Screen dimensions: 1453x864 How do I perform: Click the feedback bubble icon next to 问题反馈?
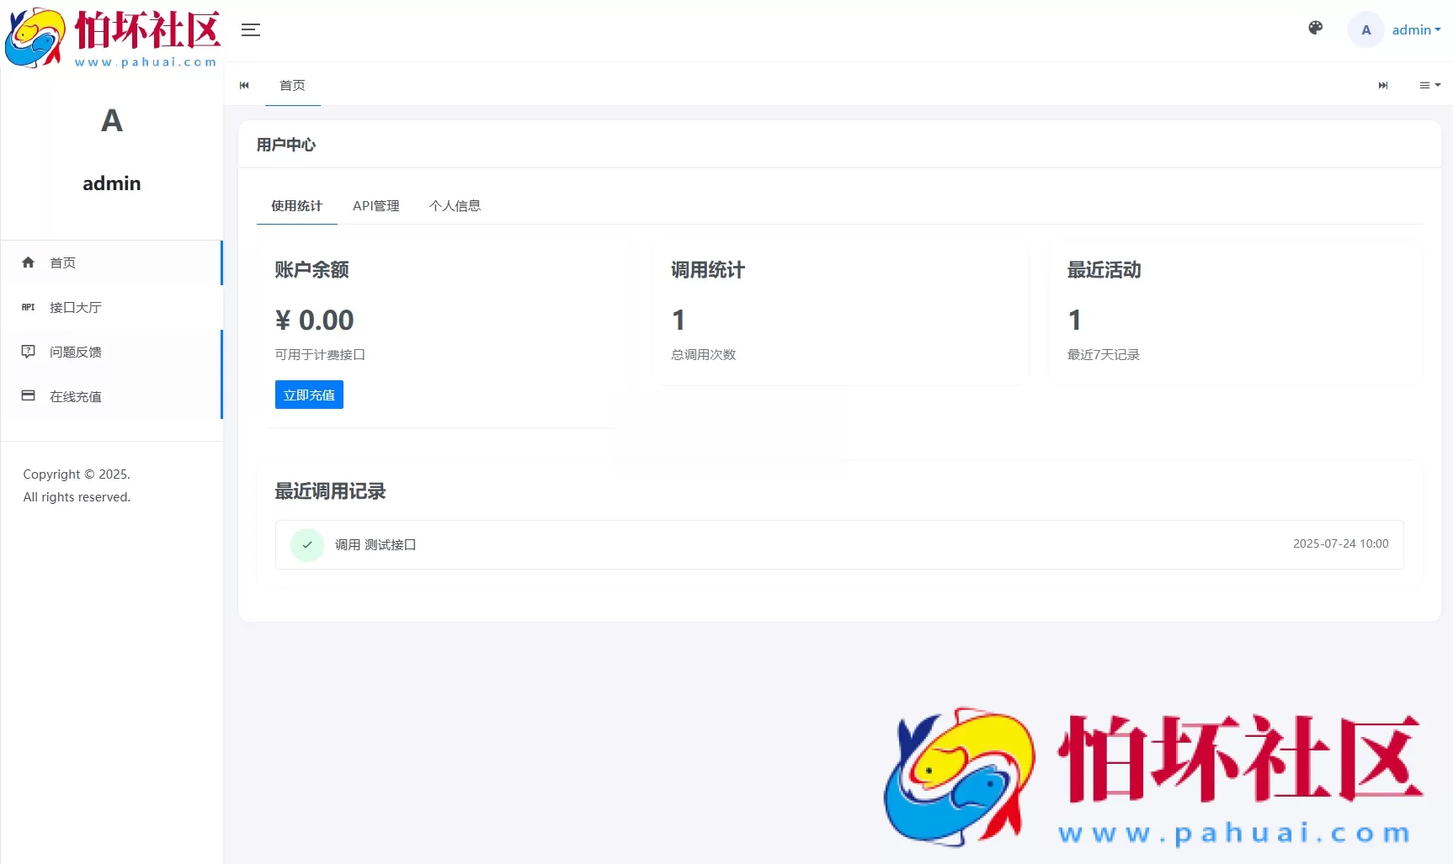[28, 352]
